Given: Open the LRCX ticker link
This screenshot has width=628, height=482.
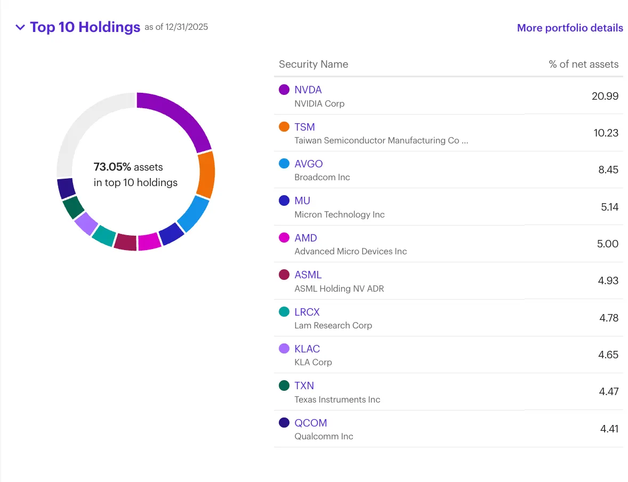Looking at the screenshot, I should (x=307, y=312).
